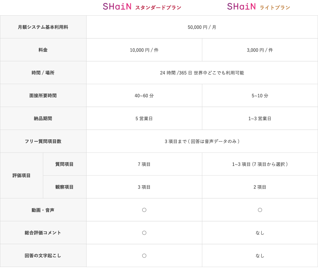Select the 料金 row label
The image size is (318, 269).
pos(43,50)
